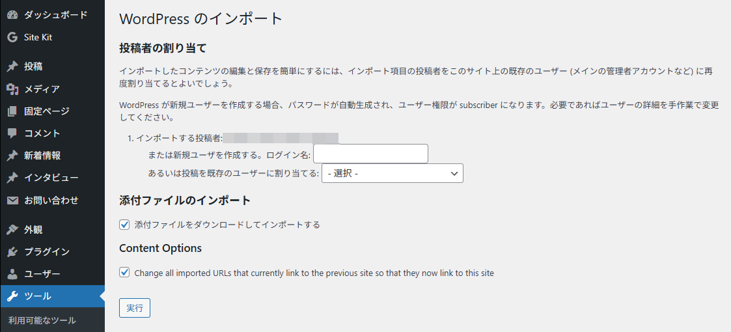Open the メディア media icon
This screenshot has width=731, height=332.
tap(12, 89)
